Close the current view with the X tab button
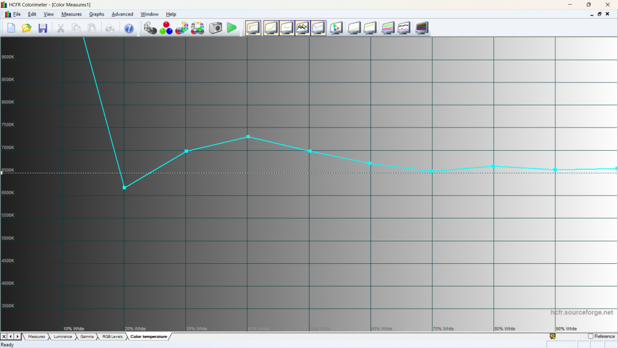The height and width of the screenshot is (348, 618). point(4,336)
